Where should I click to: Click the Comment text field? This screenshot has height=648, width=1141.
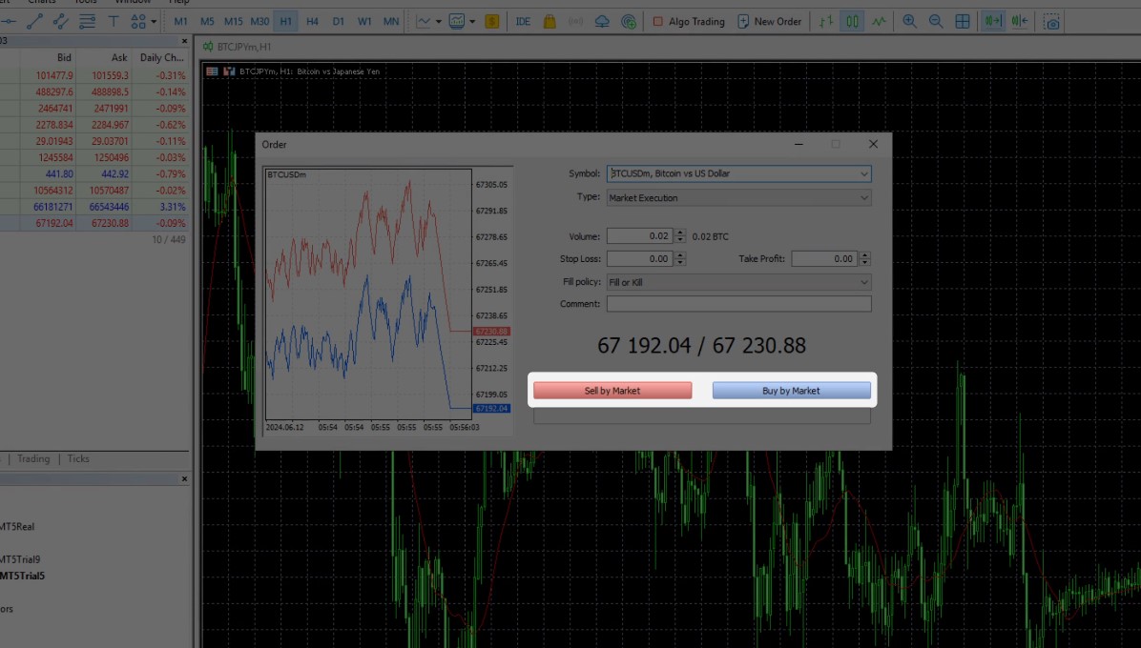pyautogui.click(x=738, y=304)
